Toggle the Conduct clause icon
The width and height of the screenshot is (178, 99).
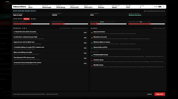point(92,61)
